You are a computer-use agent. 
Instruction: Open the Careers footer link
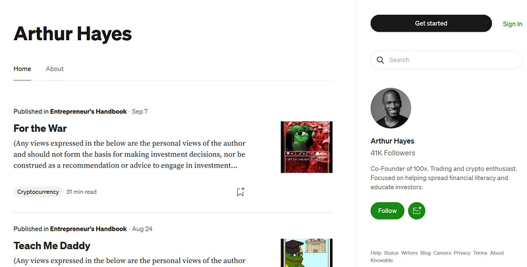(442, 253)
